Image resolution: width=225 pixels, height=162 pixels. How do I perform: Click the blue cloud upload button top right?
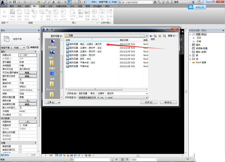point(197,7)
